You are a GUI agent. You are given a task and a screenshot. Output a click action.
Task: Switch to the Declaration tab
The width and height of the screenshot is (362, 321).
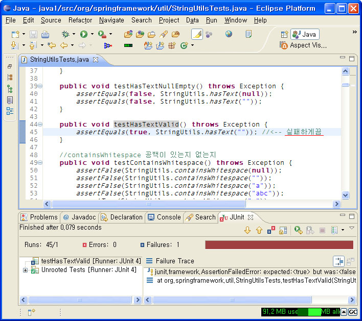point(122,217)
